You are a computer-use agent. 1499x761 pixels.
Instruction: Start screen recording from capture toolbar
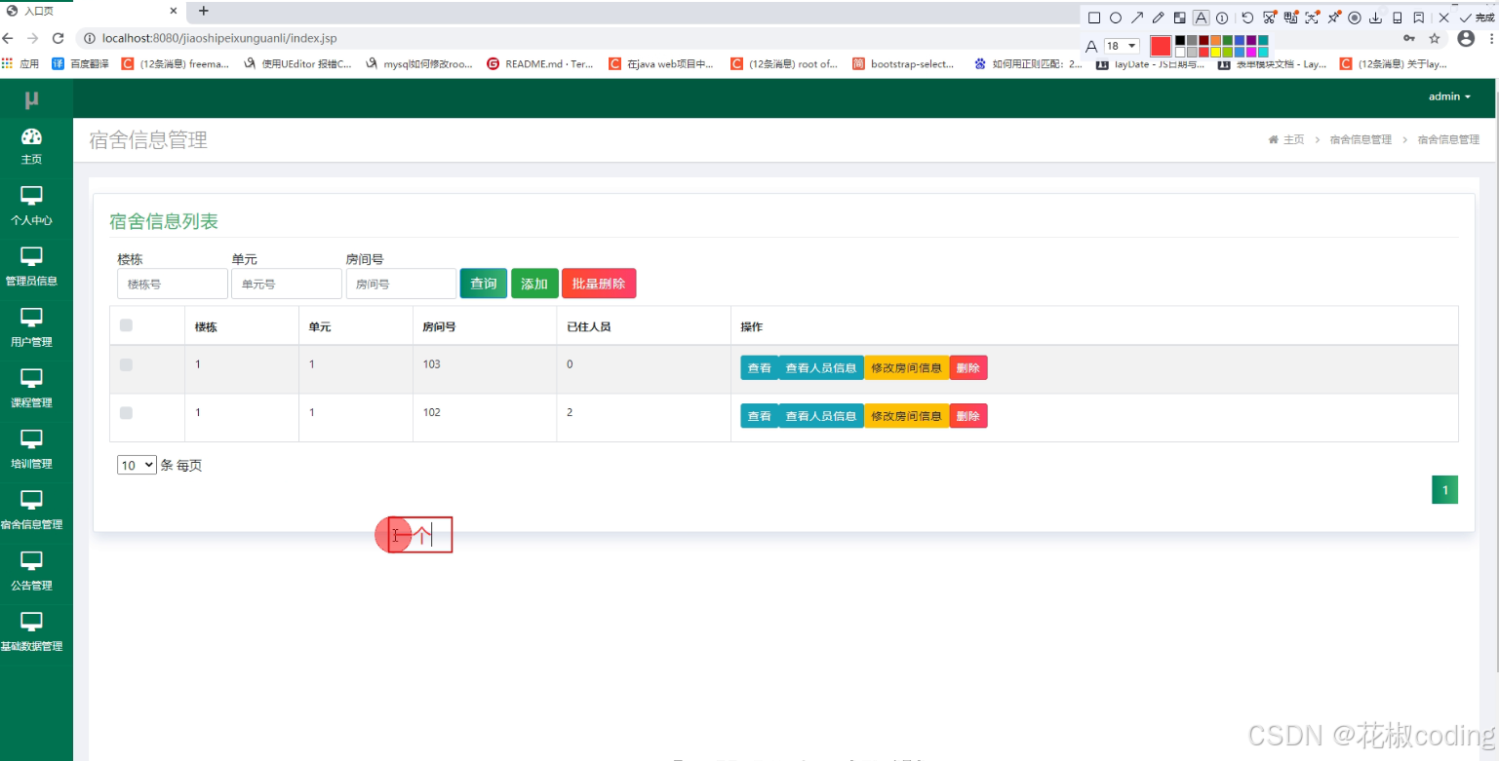(1355, 18)
